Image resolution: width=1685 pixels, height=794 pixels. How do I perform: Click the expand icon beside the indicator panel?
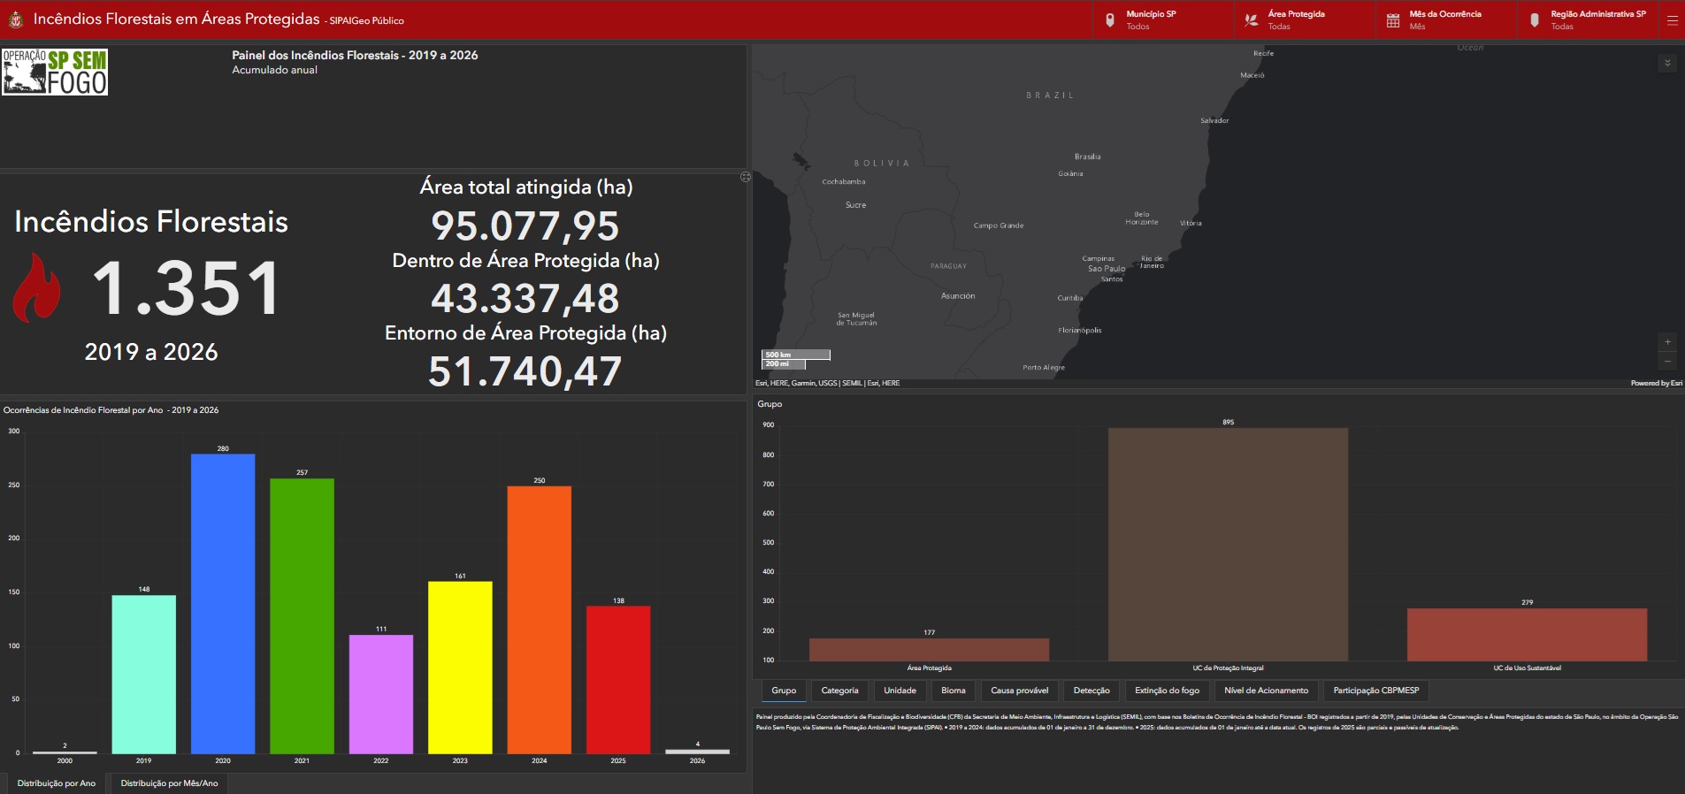pos(746,177)
